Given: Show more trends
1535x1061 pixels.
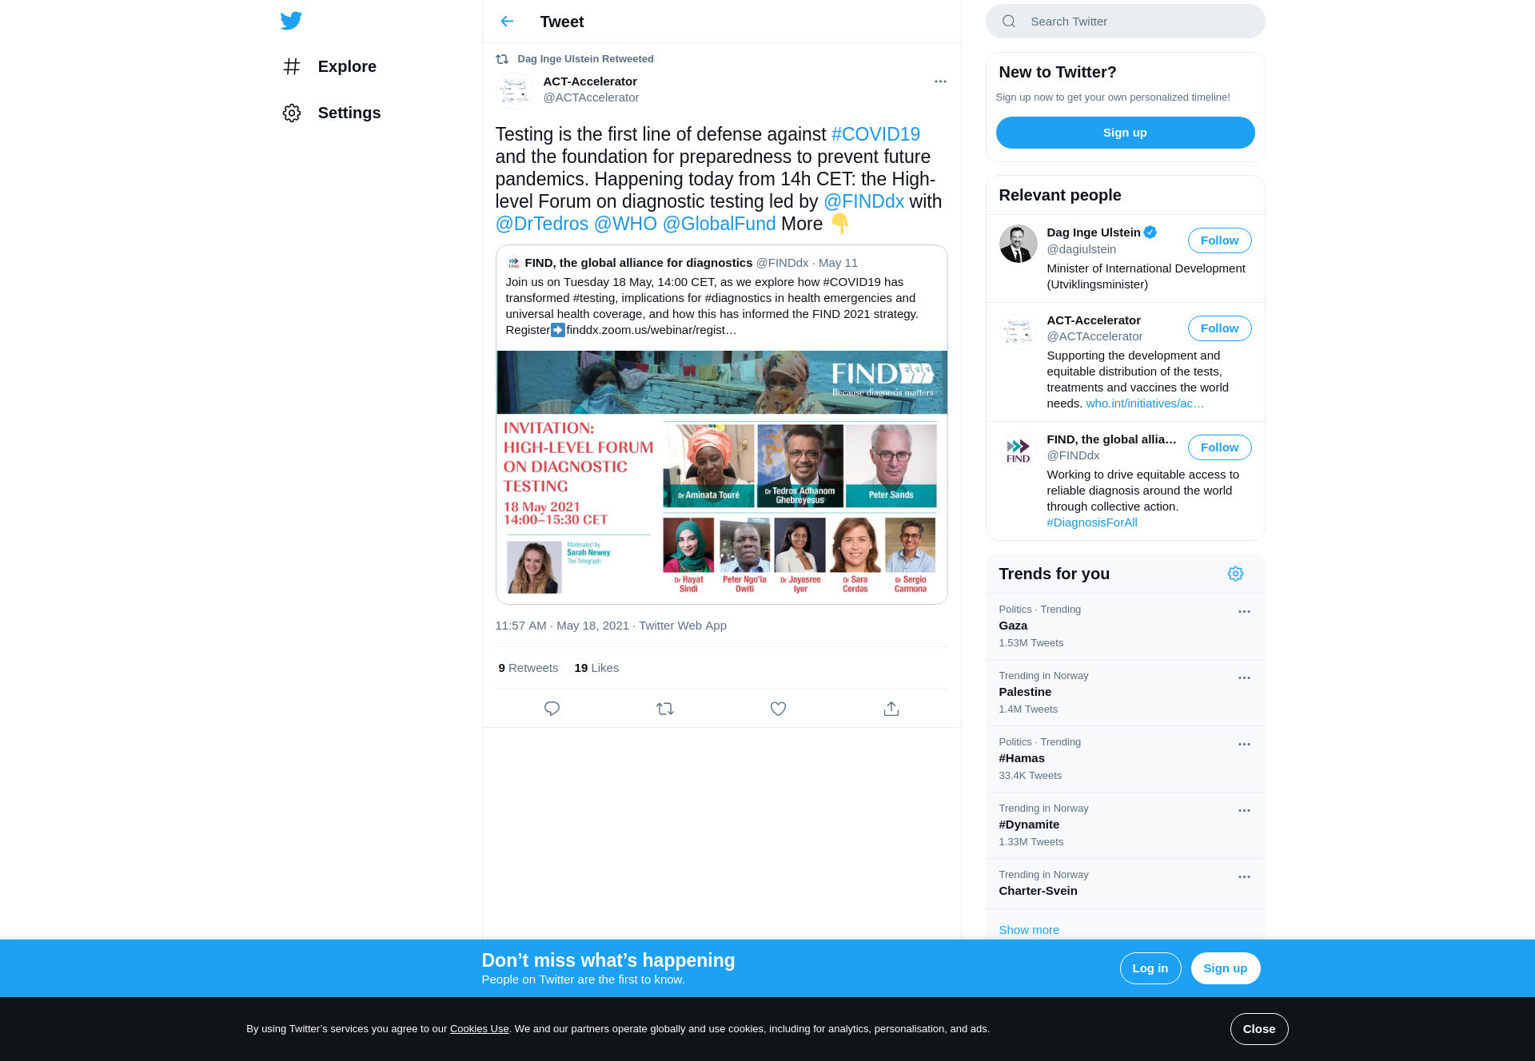Looking at the screenshot, I should (x=1029, y=930).
